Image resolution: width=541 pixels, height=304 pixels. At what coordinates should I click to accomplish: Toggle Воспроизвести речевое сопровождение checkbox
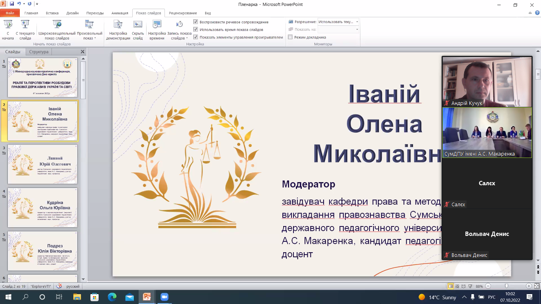196,22
